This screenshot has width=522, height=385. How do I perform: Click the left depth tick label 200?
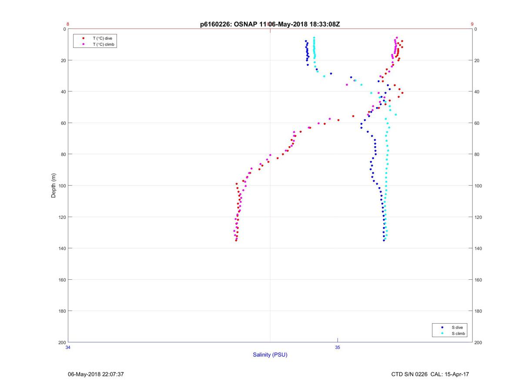coord(61,342)
